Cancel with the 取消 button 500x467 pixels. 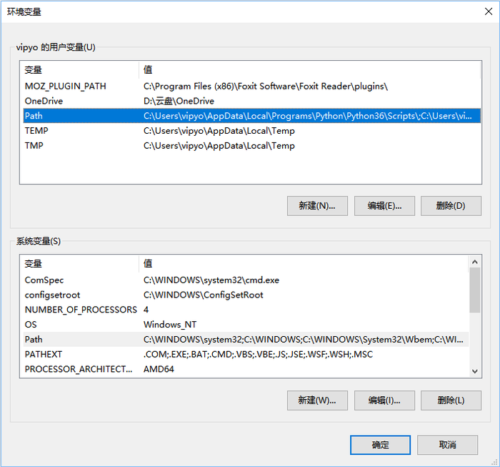(x=447, y=445)
